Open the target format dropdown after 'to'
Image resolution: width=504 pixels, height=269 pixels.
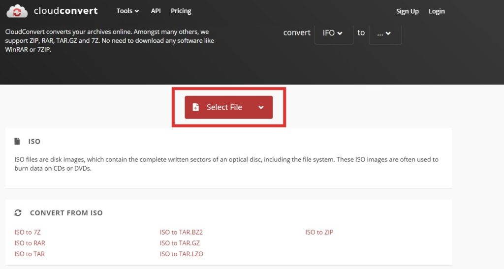[x=385, y=33]
